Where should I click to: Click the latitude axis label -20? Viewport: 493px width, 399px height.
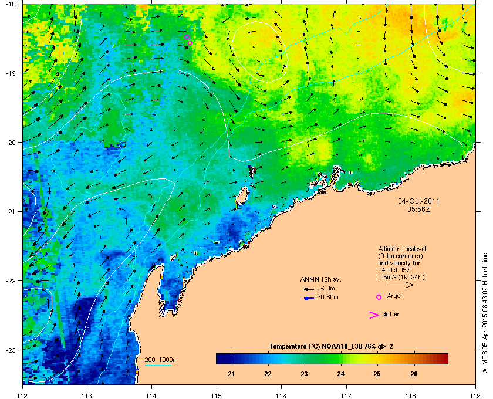[11, 143]
